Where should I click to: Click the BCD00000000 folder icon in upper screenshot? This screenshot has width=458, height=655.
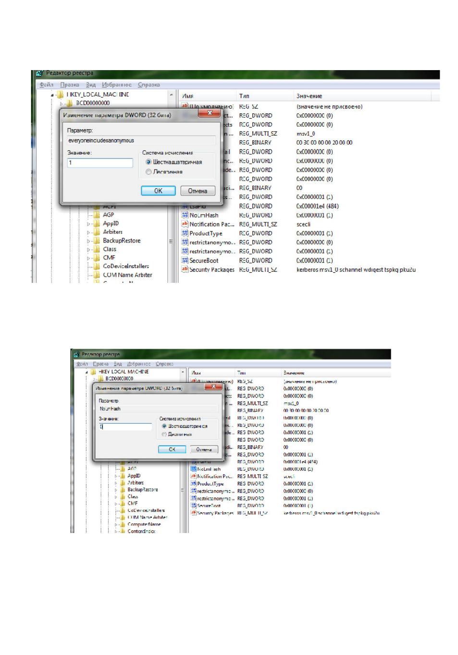coord(70,103)
